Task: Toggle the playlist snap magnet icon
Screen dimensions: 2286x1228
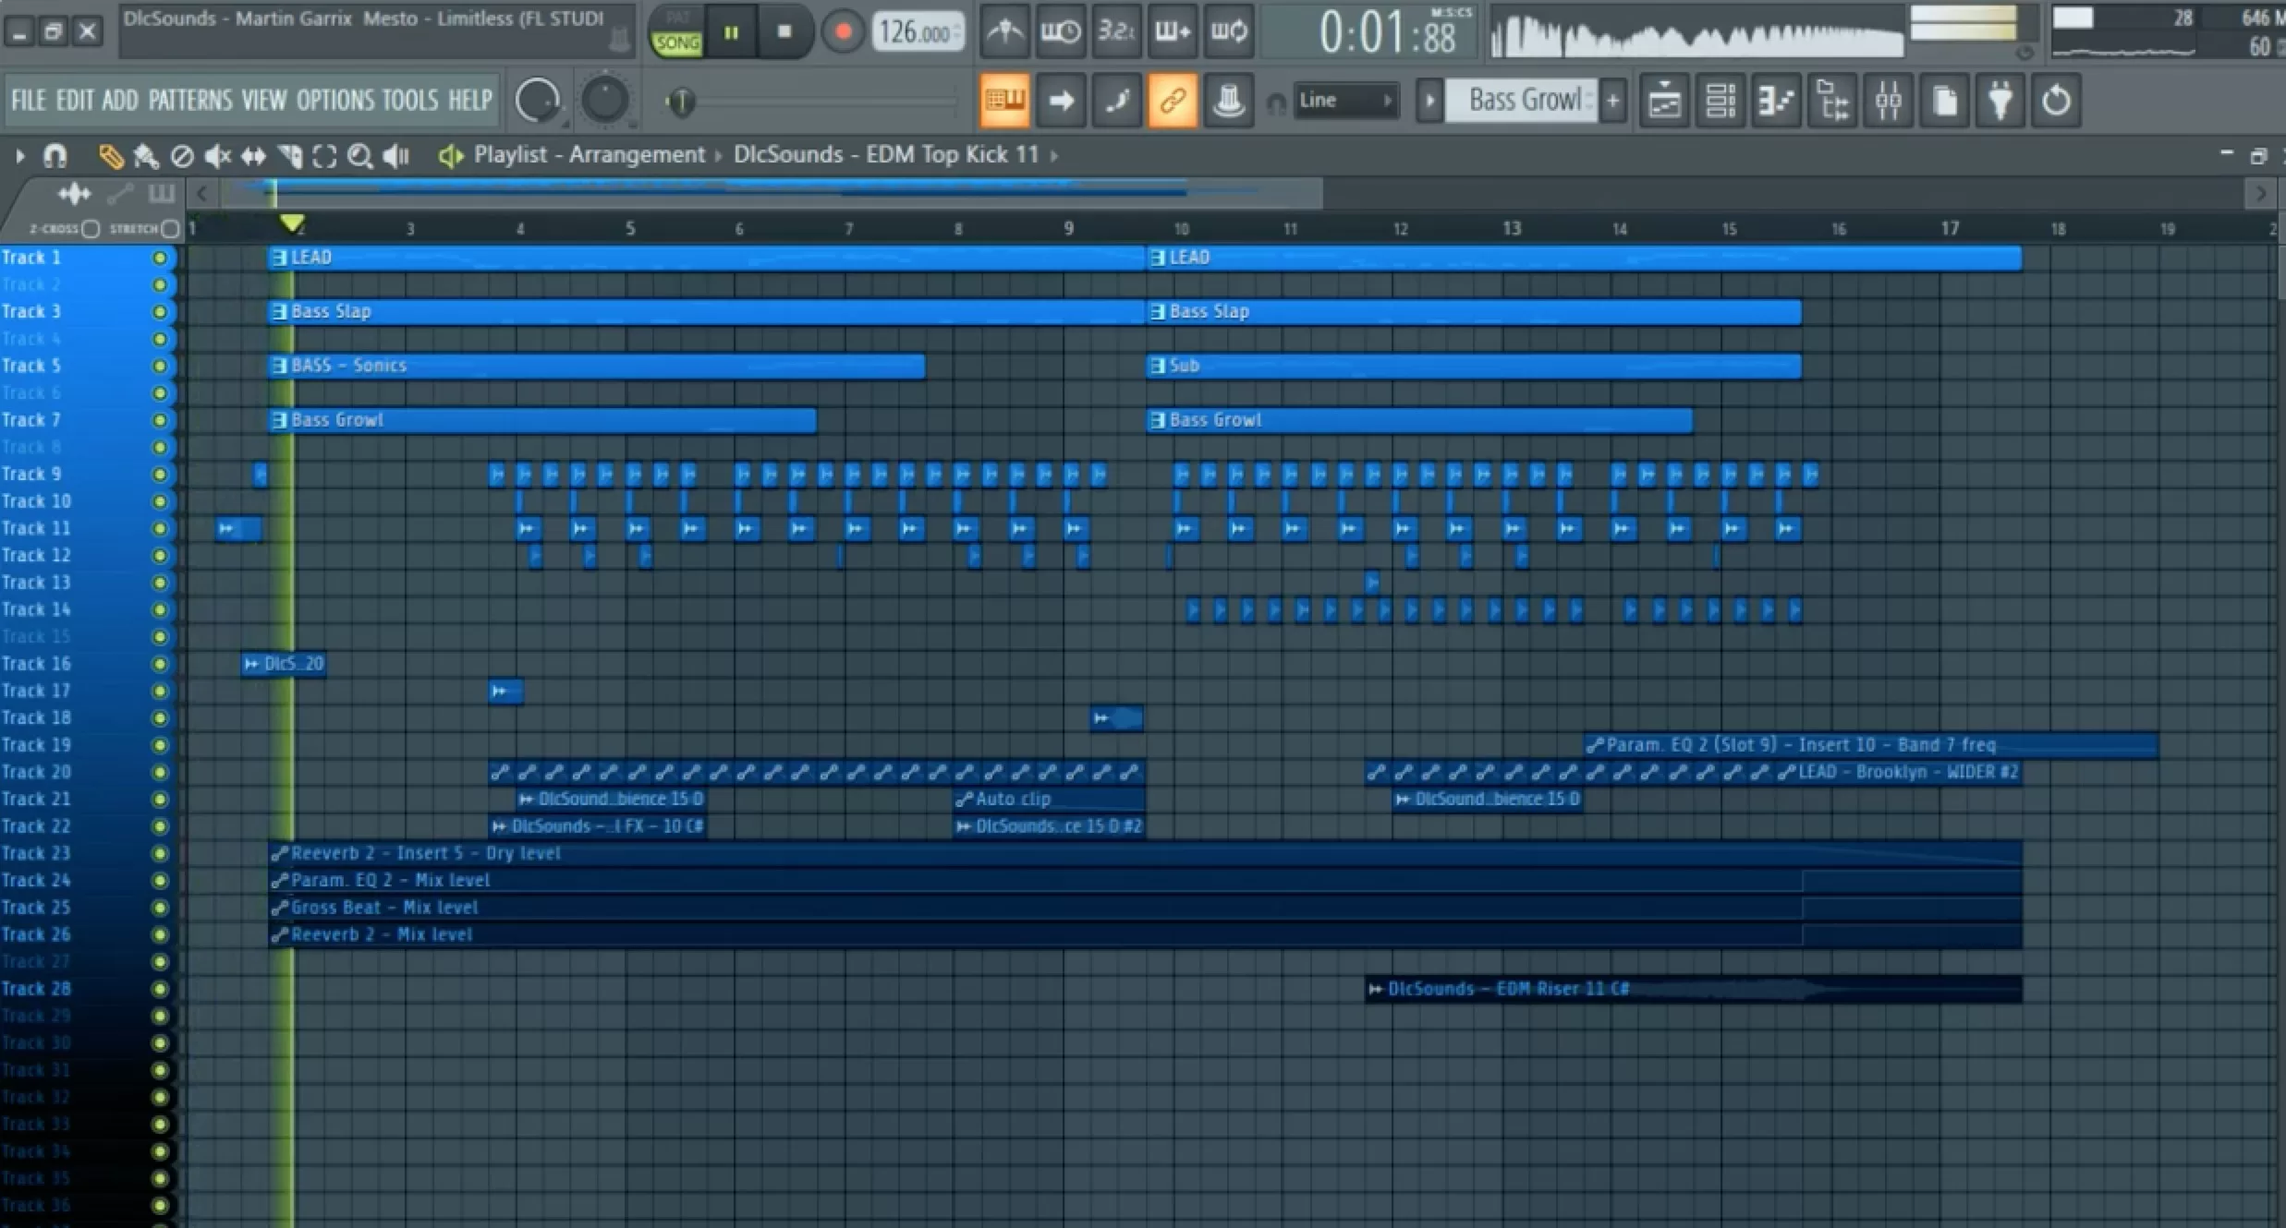Action: (x=55, y=156)
